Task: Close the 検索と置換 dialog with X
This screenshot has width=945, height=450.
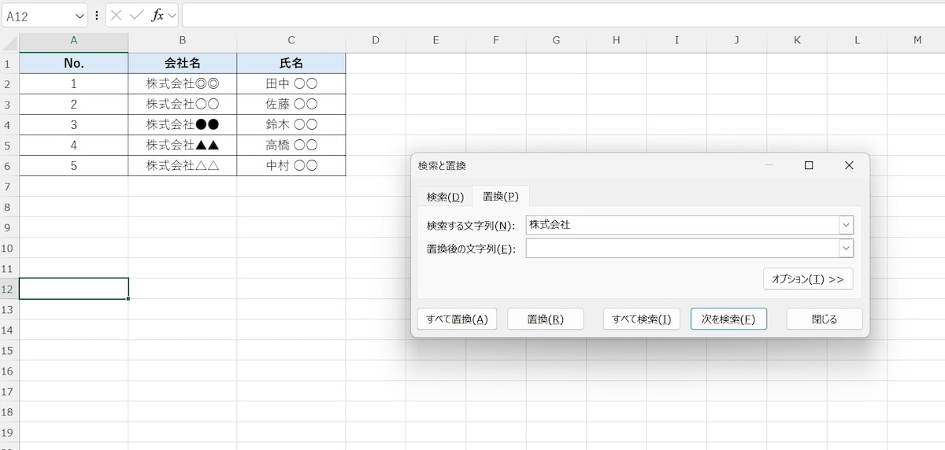Action: coord(848,165)
